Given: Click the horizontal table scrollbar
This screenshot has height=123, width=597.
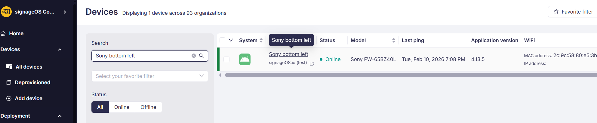Looking at the screenshot, I should point(391,75).
